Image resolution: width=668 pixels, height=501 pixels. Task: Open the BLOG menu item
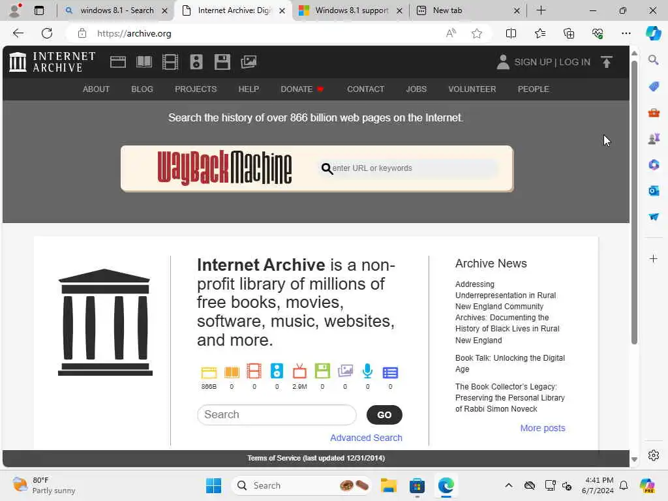(x=142, y=89)
